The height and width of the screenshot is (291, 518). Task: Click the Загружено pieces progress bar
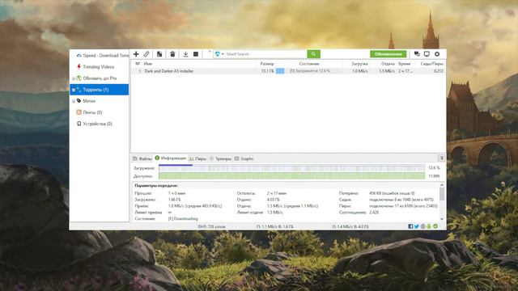point(291,168)
